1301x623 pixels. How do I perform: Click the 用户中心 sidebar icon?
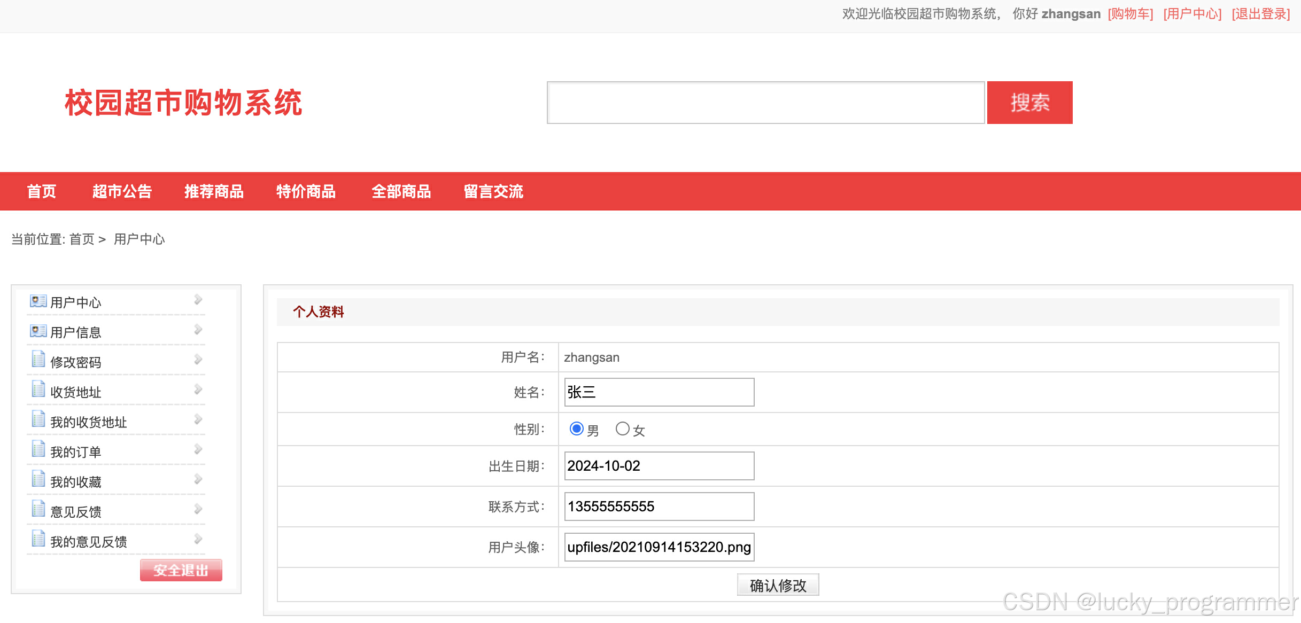(x=38, y=301)
